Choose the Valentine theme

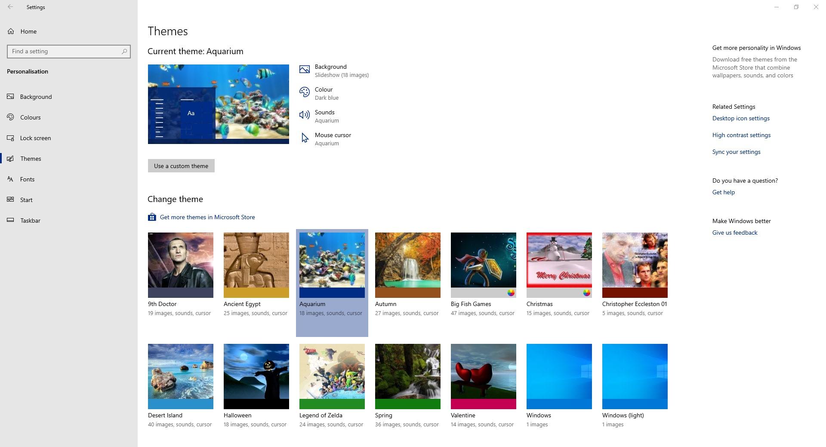click(x=484, y=386)
